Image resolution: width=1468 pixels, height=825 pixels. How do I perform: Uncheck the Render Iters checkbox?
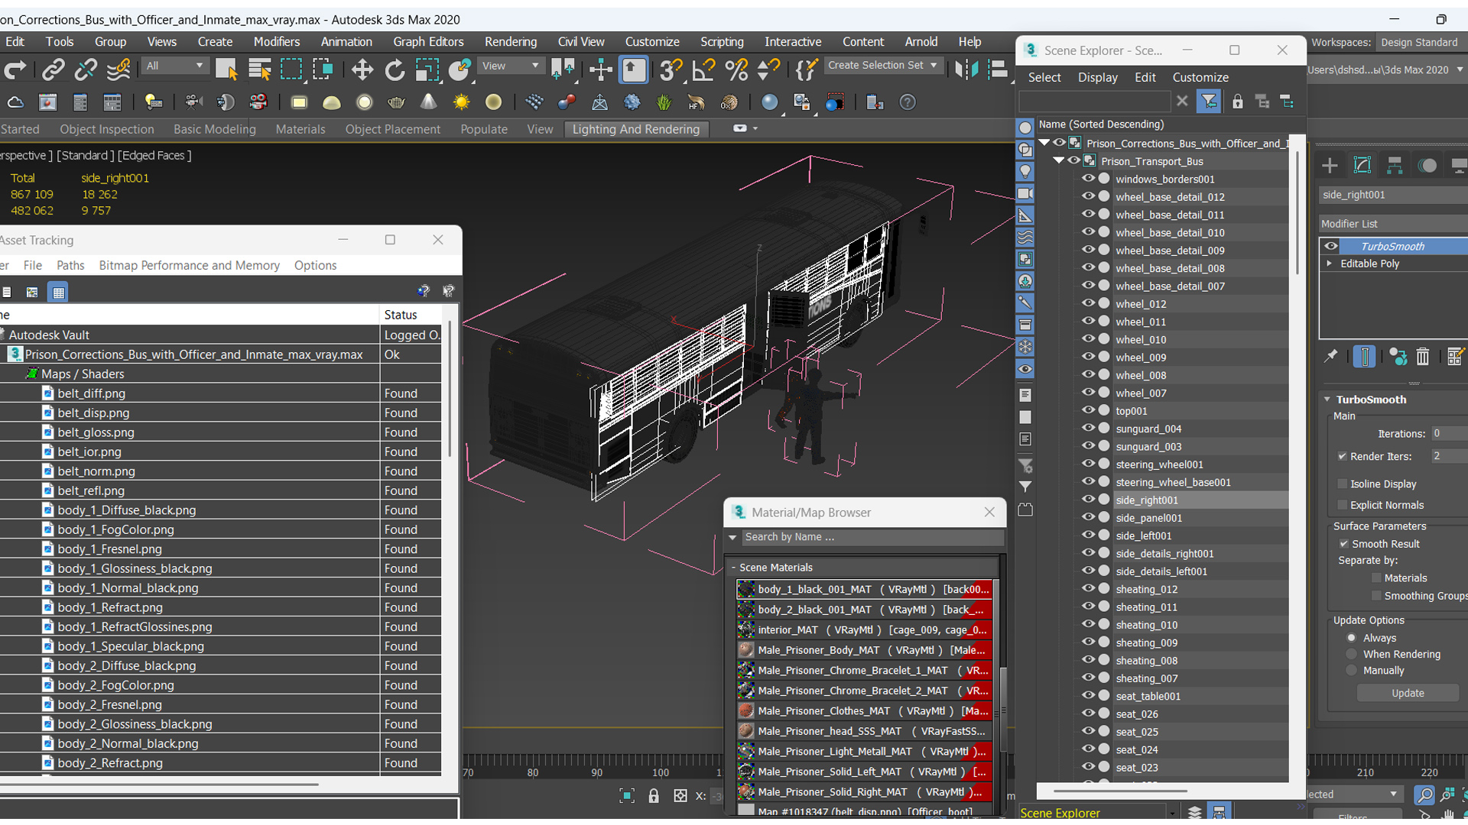[x=1342, y=456]
